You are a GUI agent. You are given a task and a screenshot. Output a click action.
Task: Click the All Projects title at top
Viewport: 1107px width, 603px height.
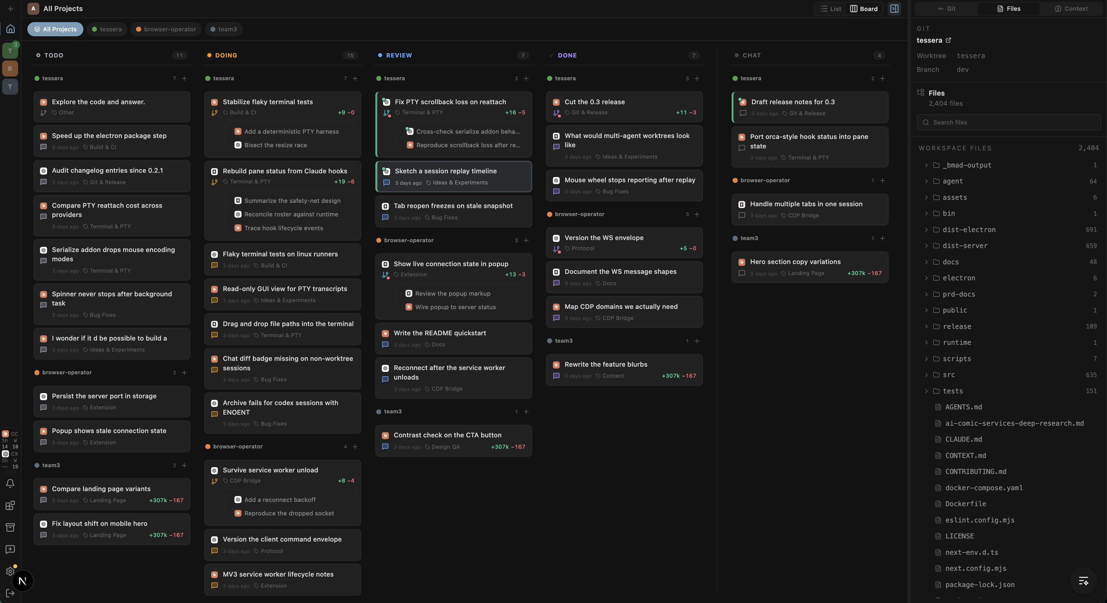coord(63,9)
